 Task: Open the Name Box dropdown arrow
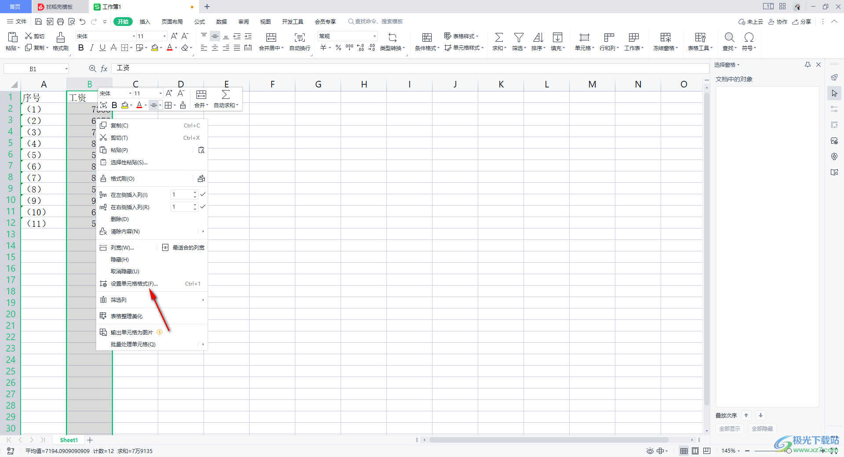pyautogui.click(x=66, y=69)
